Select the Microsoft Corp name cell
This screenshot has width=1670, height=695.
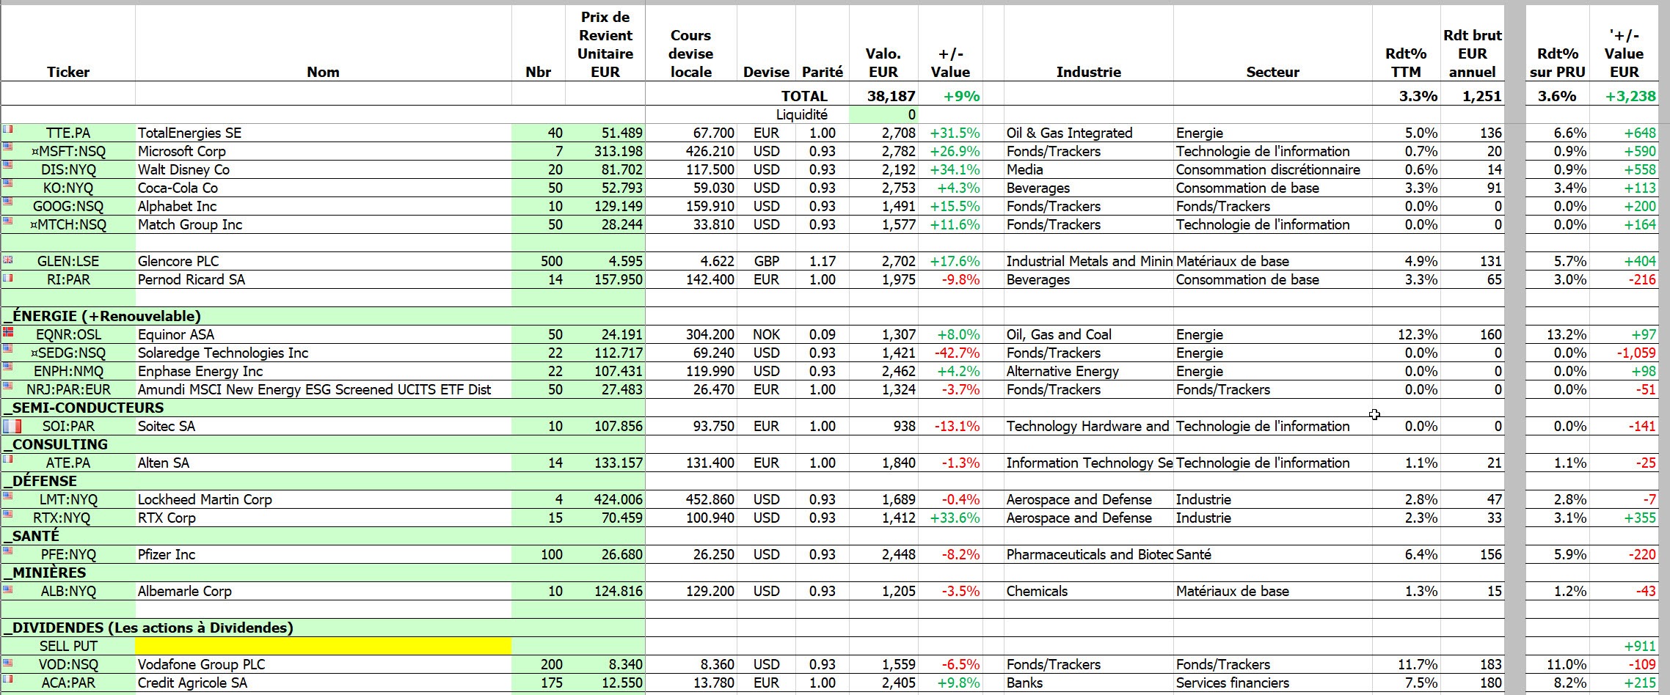(323, 151)
